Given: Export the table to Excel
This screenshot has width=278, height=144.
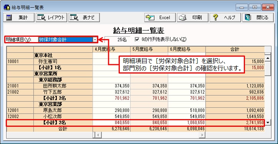Looking at the screenshot, I should 160,18.
